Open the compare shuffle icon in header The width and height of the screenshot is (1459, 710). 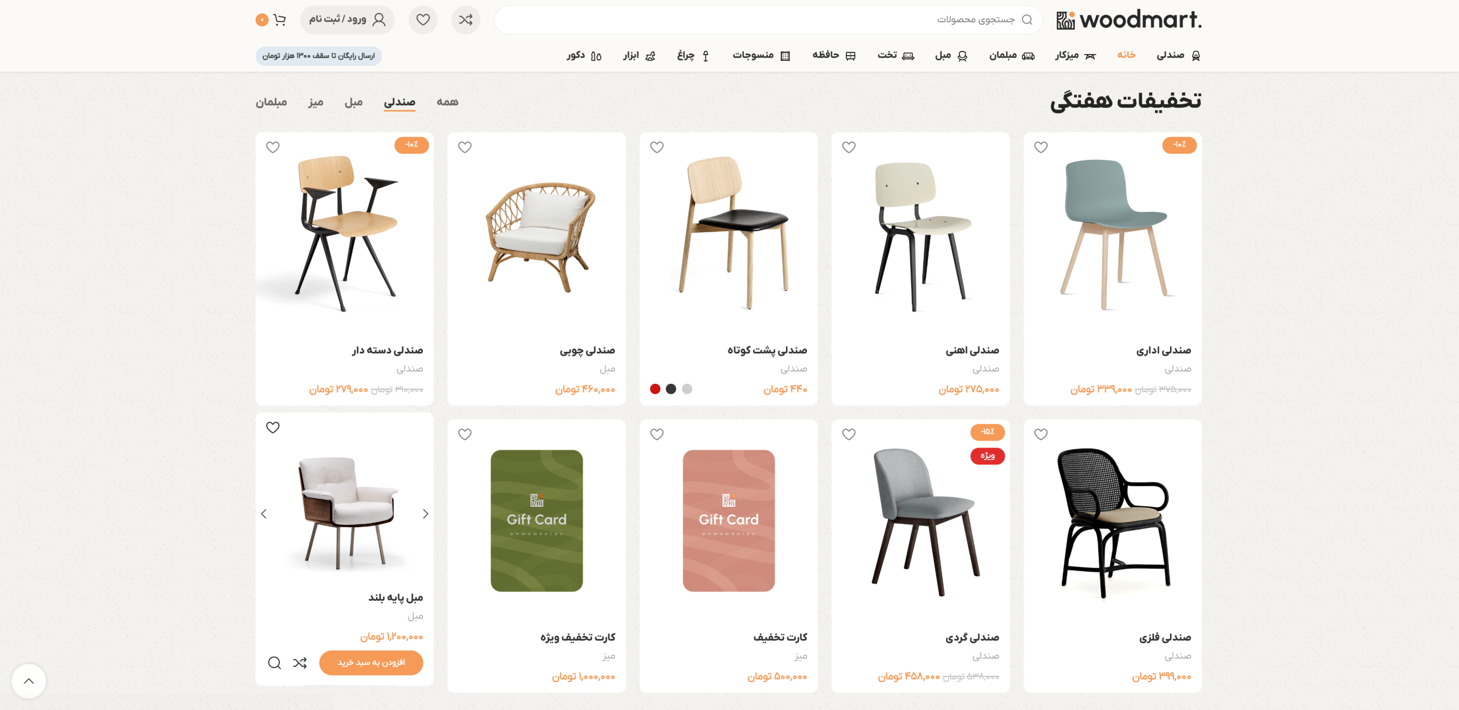pyautogui.click(x=466, y=20)
